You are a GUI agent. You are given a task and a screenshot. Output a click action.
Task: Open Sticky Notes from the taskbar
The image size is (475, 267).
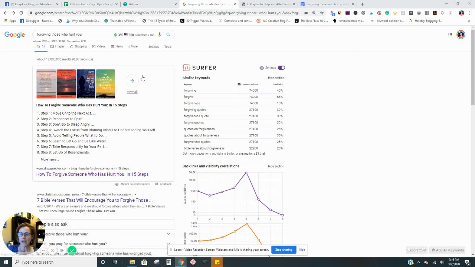click(x=217, y=262)
